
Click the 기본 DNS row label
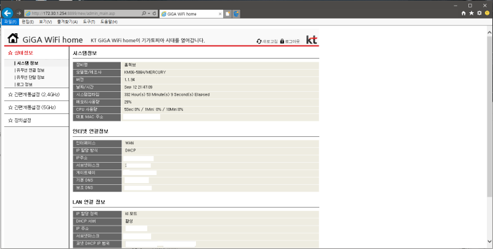pyautogui.click(x=84, y=180)
